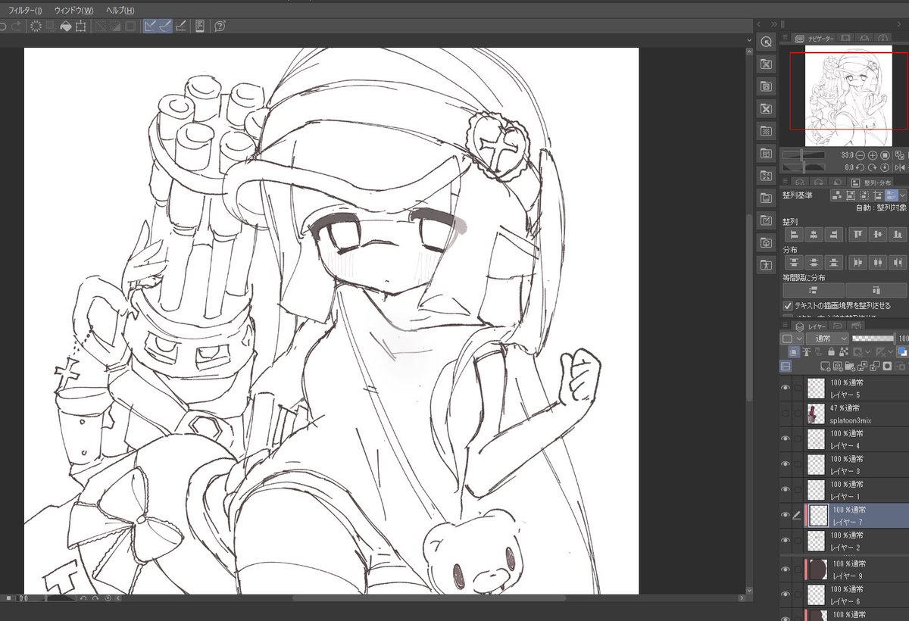Switch to the 整列・分布 tab
This screenshot has height=621, width=909.
coord(872,183)
